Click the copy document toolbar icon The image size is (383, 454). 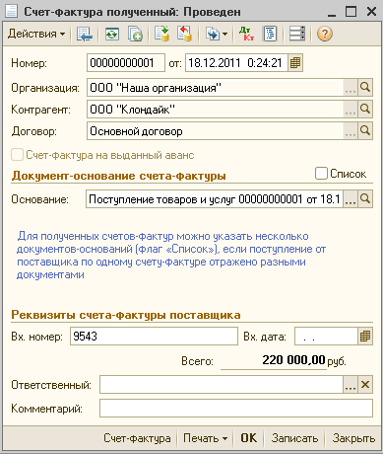135,34
